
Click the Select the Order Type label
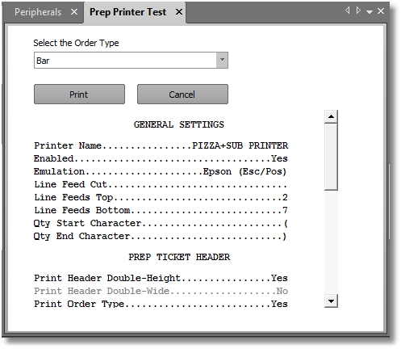click(x=76, y=43)
